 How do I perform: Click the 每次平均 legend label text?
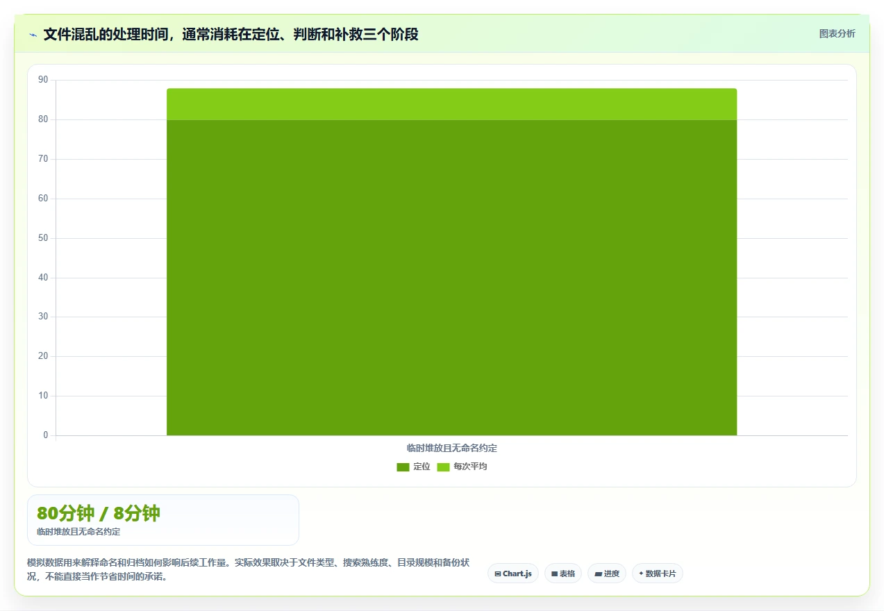pyautogui.click(x=470, y=467)
